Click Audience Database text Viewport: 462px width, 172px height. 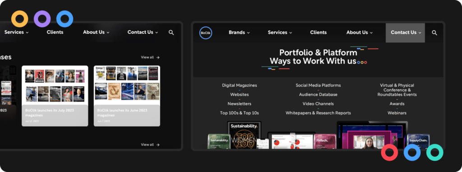pos(318,95)
